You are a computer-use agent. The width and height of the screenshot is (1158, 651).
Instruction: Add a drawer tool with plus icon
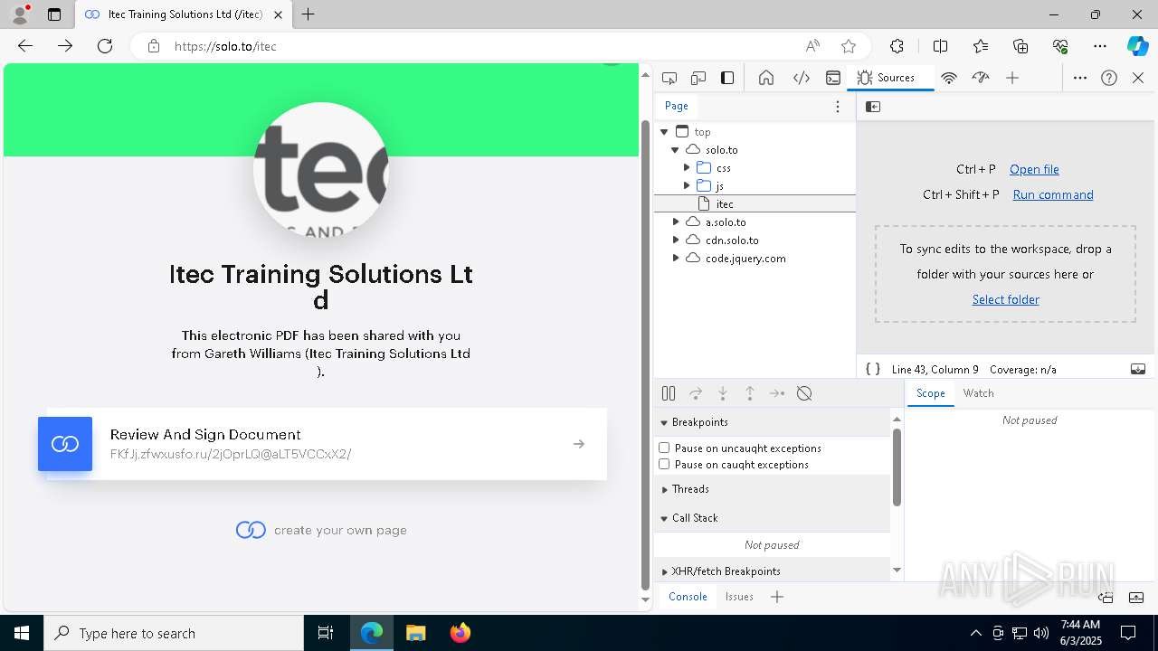pyautogui.click(x=777, y=597)
